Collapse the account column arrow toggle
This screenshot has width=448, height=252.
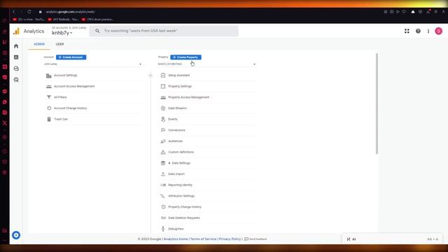[150, 76]
